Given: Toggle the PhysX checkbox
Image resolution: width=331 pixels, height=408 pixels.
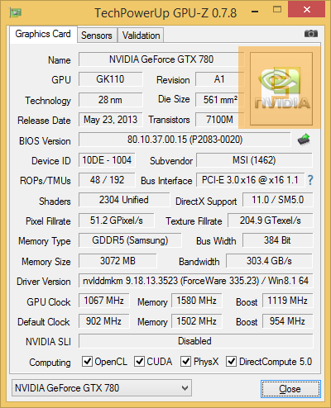Looking at the screenshot, I should [x=185, y=361].
